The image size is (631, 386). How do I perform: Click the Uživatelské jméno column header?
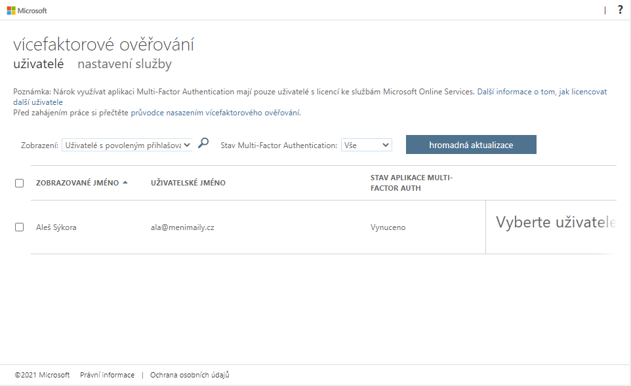[x=188, y=183]
